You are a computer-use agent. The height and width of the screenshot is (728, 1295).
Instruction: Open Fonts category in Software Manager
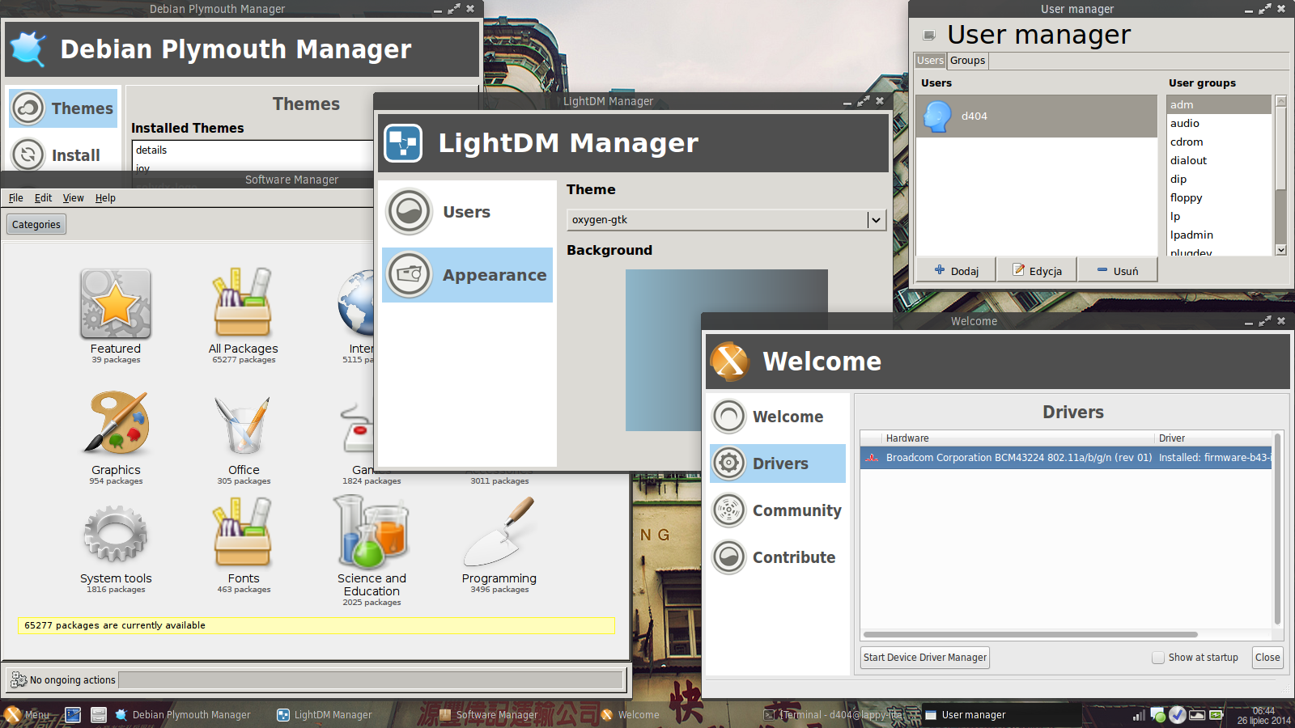click(244, 546)
